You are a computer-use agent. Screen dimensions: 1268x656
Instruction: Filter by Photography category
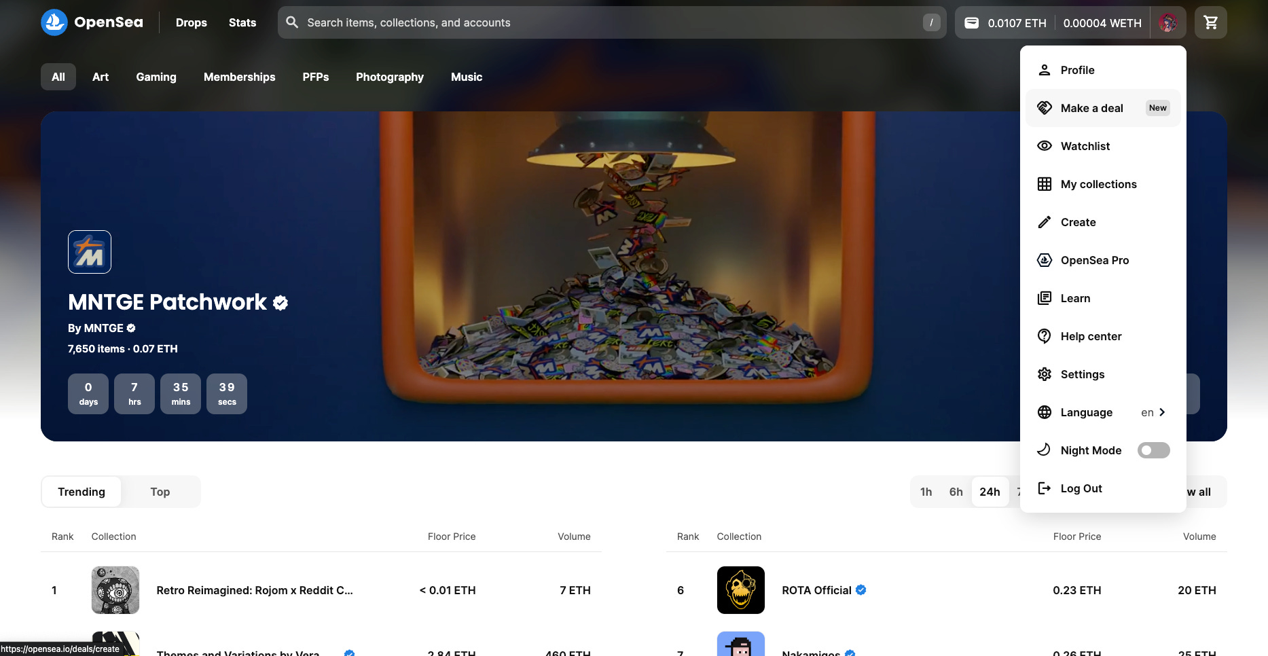[x=390, y=77]
